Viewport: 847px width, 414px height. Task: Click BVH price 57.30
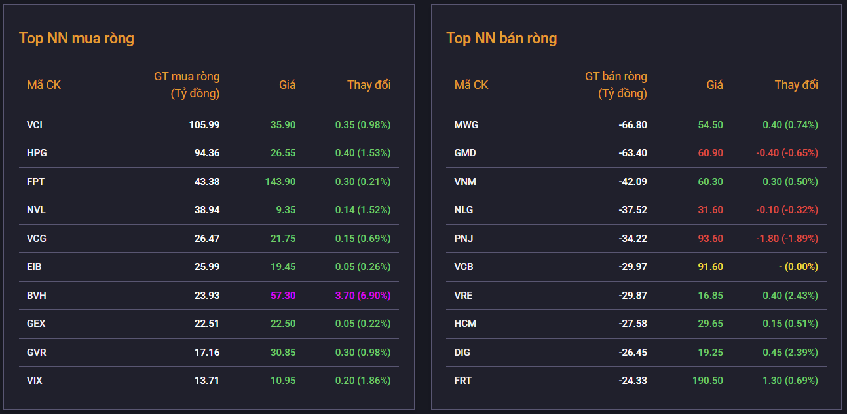pos(283,295)
